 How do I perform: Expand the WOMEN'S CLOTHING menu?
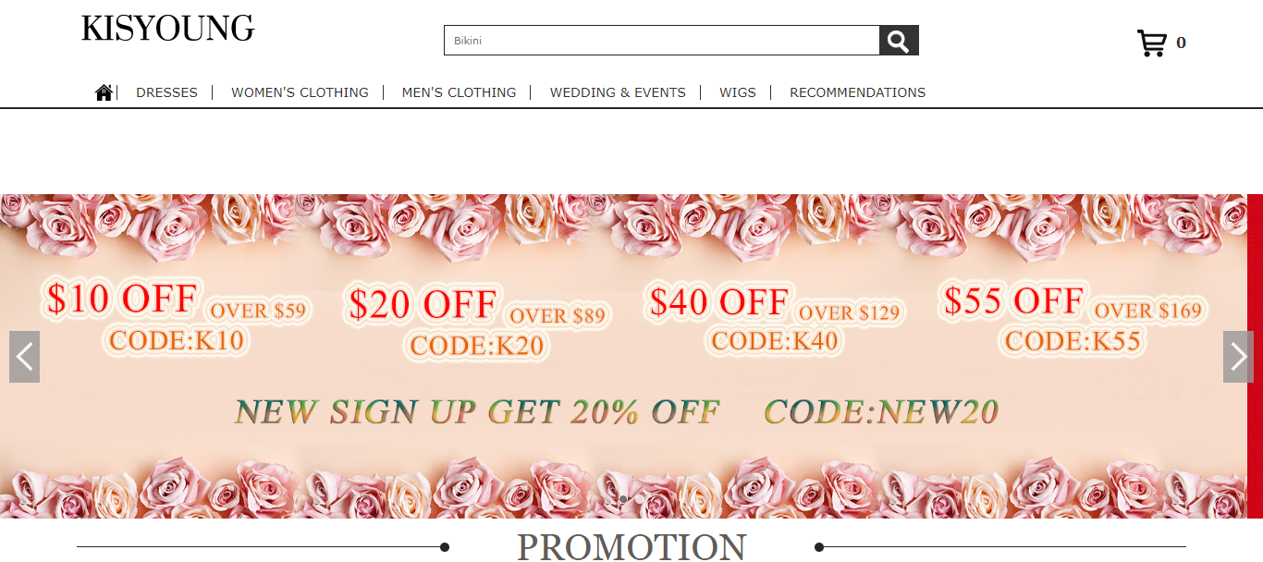click(300, 92)
